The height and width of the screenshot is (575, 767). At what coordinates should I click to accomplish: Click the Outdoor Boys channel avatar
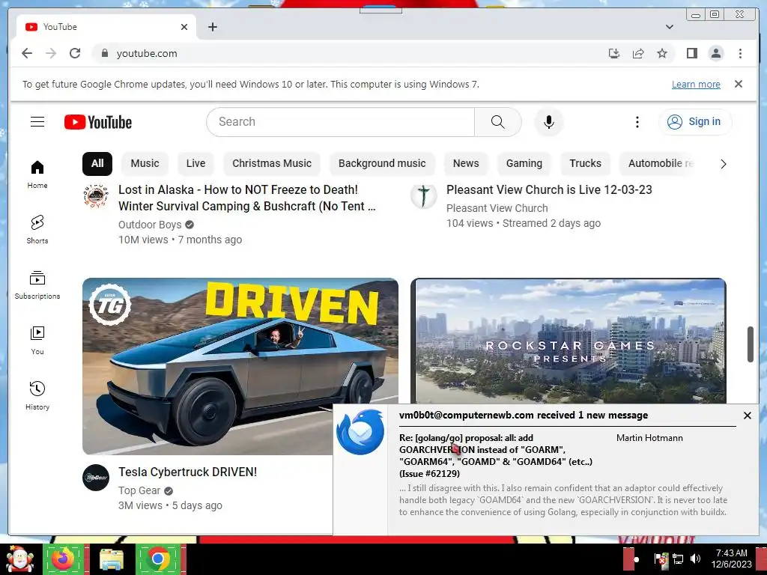(96, 196)
